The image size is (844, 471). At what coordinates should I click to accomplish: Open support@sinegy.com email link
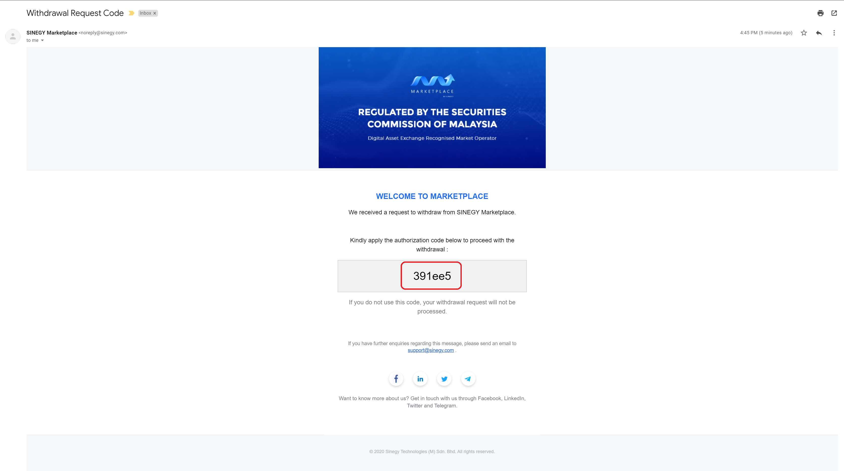tap(431, 350)
